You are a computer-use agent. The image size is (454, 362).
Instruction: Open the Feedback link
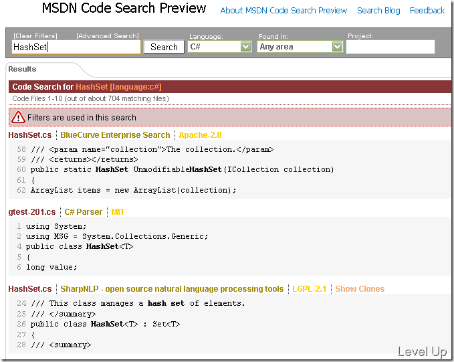pyautogui.click(x=427, y=11)
